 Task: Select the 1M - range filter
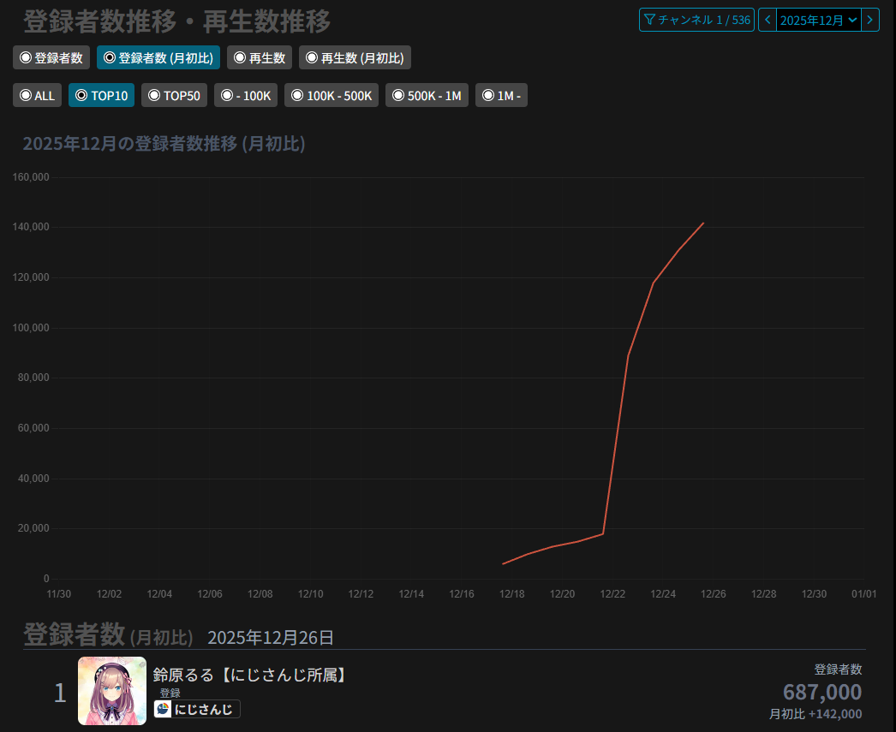(x=501, y=95)
